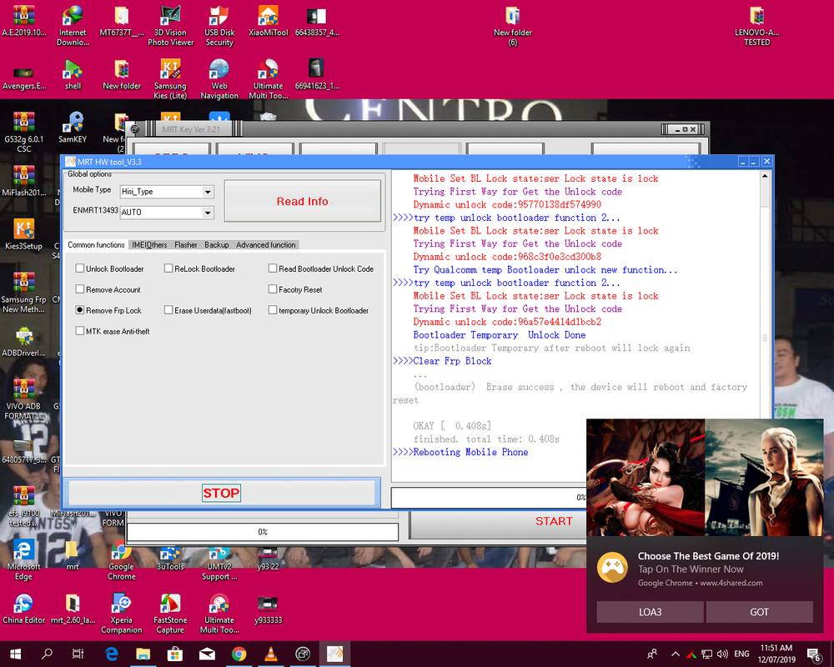Viewport: 834px width, 667px height.
Task: Click the ENG language indicator
Action: pyautogui.click(x=741, y=654)
